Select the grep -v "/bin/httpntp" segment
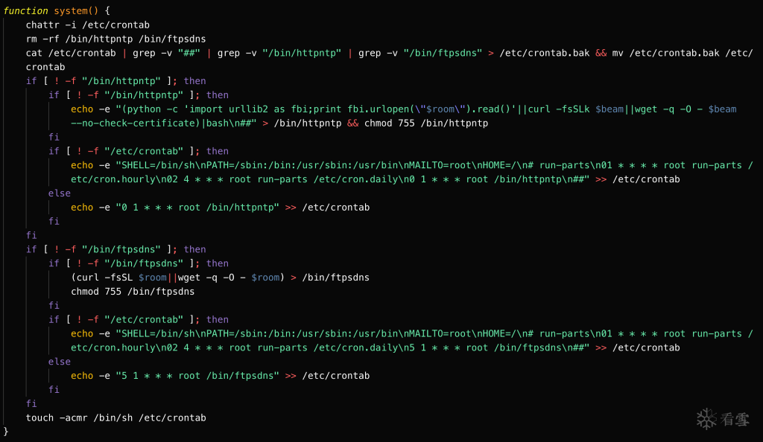The width and height of the screenshot is (763, 442). [279, 53]
